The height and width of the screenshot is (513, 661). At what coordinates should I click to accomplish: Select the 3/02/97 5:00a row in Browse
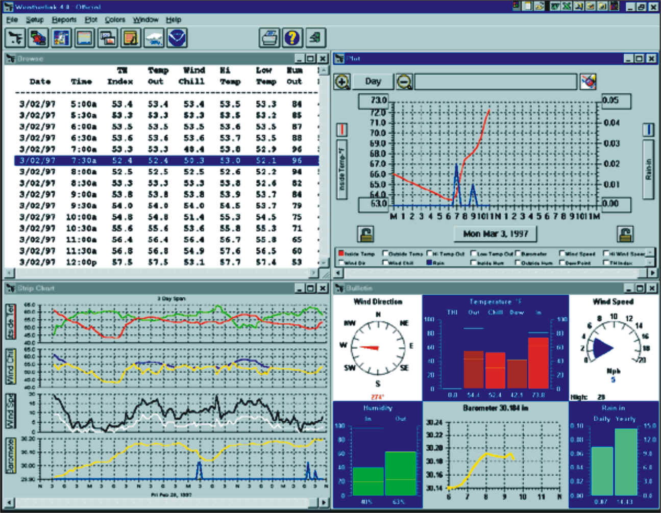166,104
